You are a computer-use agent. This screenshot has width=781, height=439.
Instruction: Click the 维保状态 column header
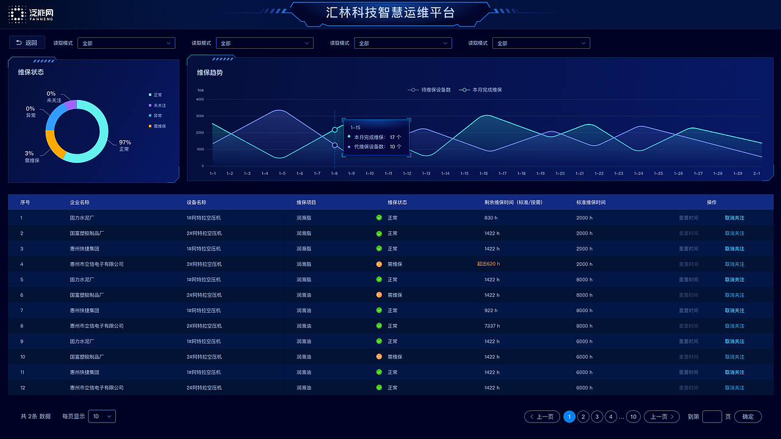pyautogui.click(x=397, y=202)
